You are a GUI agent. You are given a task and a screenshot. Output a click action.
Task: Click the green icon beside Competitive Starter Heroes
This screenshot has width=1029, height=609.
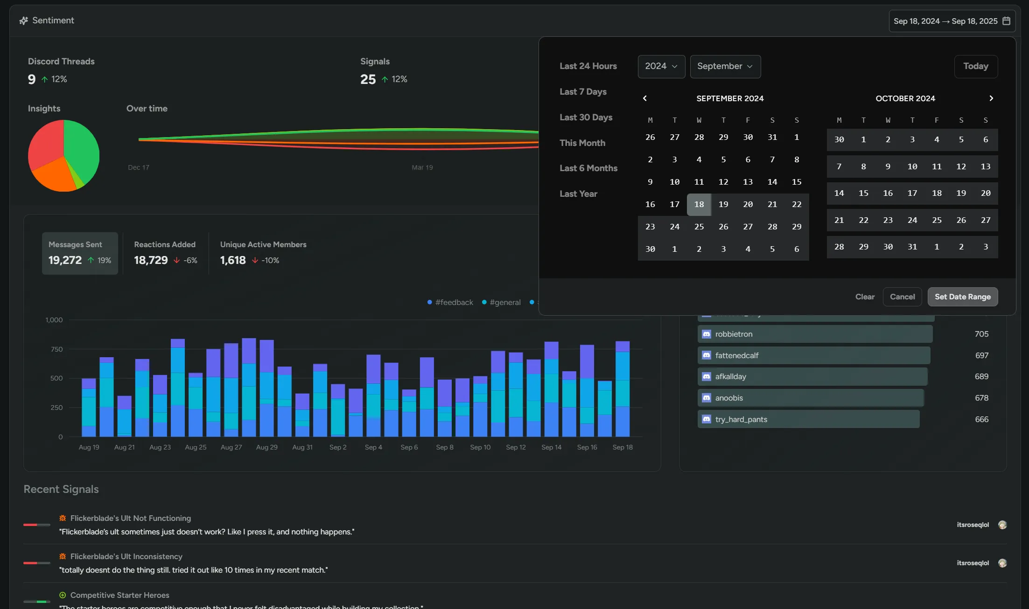point(62,595)
